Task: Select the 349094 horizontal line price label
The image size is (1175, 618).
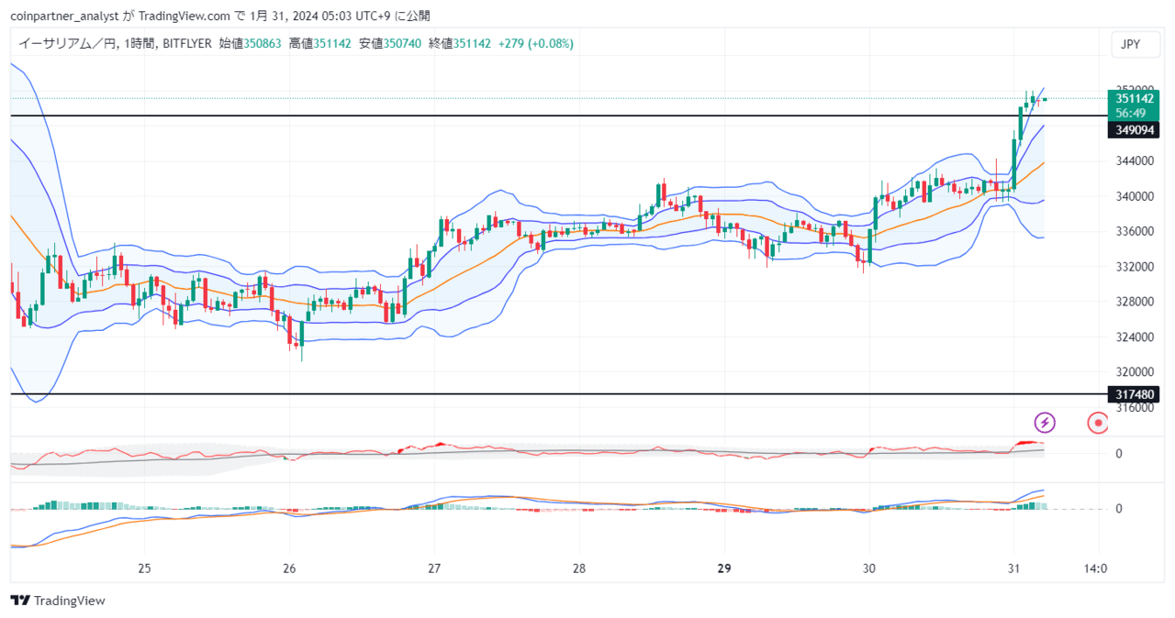Action: pyautogui.click(x=1135, y=130)
